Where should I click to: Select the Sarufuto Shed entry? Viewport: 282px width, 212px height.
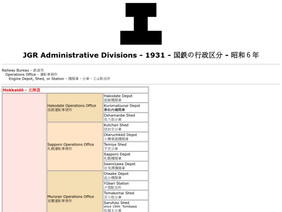126,206
